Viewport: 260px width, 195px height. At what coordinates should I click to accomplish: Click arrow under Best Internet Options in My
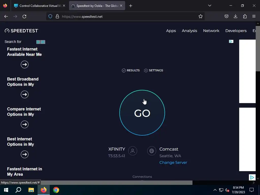coord(25,154)
